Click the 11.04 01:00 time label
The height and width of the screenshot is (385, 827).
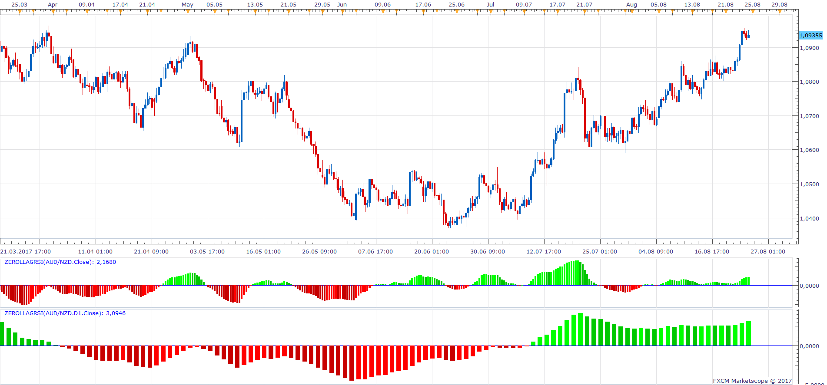click(95, 252)
